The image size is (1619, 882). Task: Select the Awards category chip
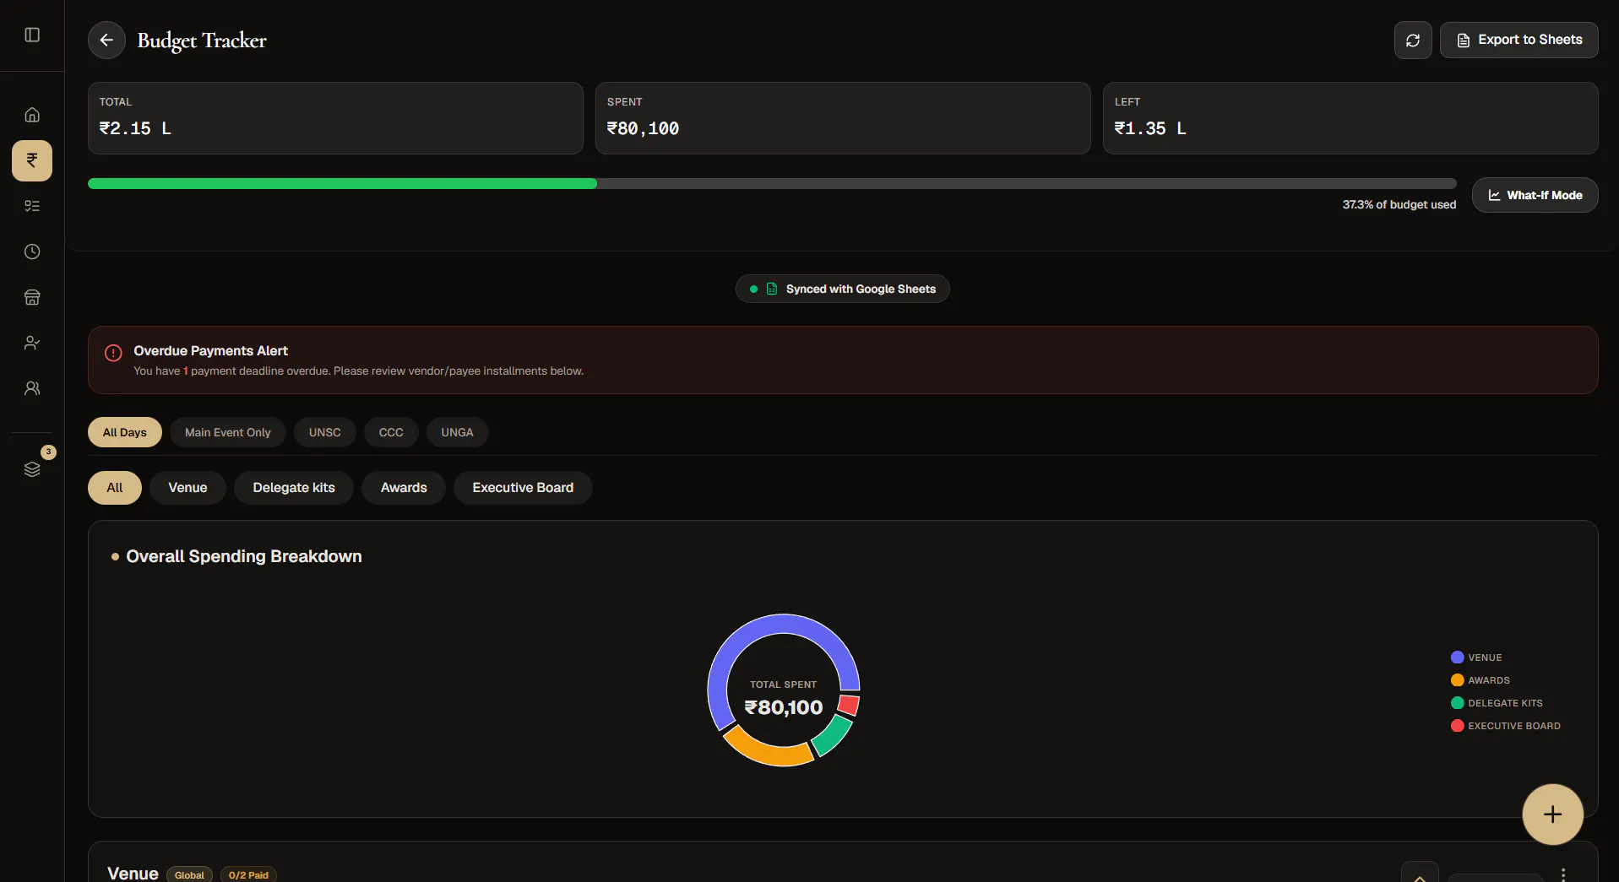pos(404,488)
